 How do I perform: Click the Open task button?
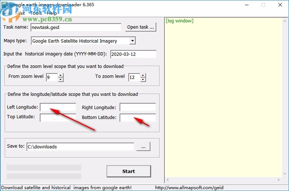[x=140, y=27]
